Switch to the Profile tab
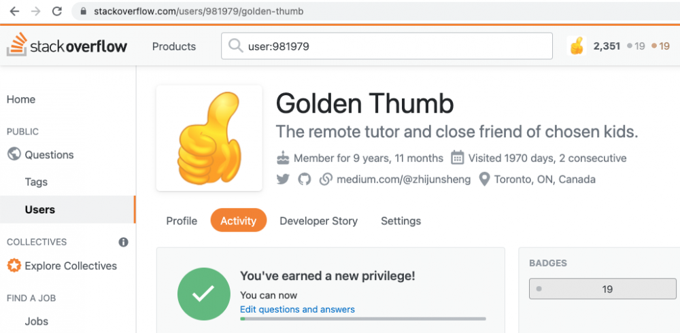The height and width of the screenshot is (333, 680). (182, 221)
